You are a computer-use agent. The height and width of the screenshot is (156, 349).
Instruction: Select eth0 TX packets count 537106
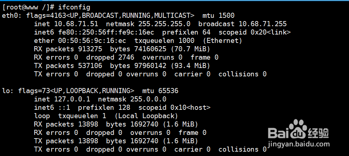(90, 66)
